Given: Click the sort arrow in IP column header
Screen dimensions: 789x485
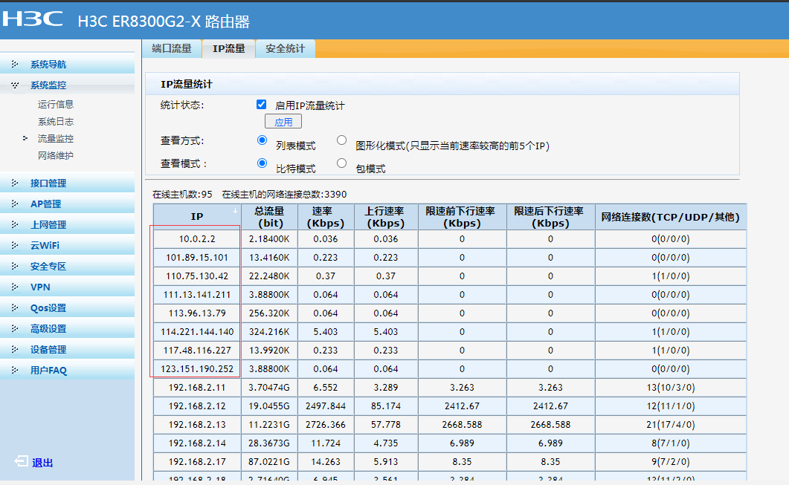Looking at the screenshot, I should click(x=236, y=210).
